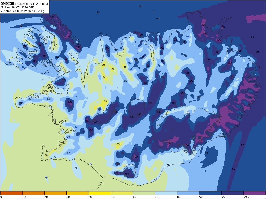Click the orange 10–20 legend swatch
This screenshot has height=199, width=266.
pyautogui.click(x=34, y=193)
